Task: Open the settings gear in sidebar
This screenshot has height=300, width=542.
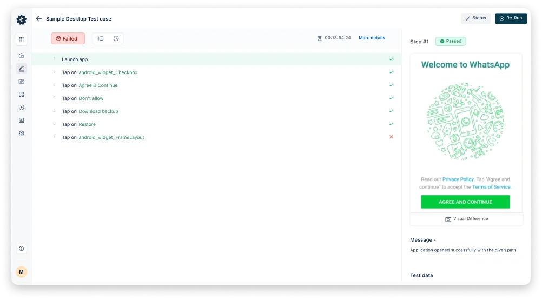Action: 22,134
